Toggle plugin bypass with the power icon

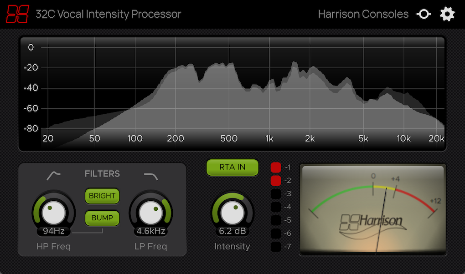tap(424, 14)
